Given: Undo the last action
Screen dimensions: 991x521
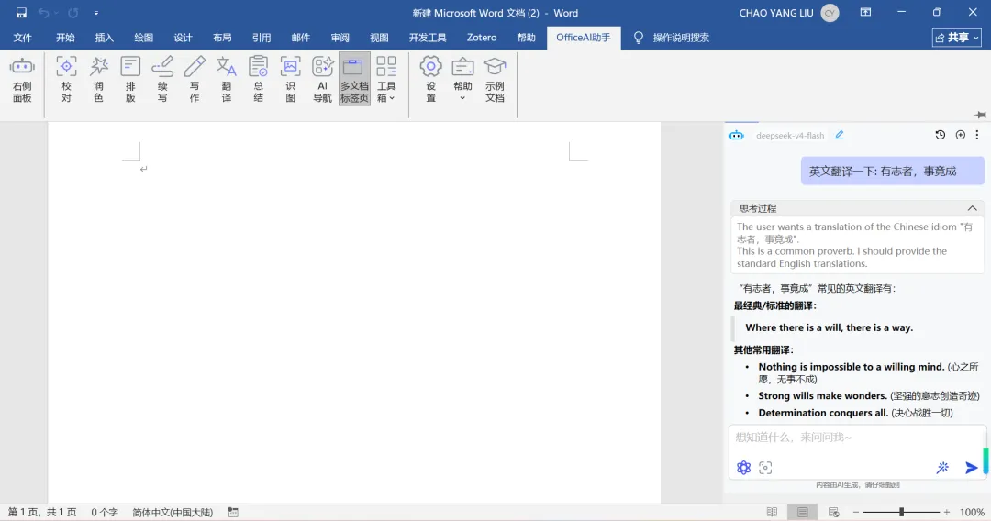Looking at the screenshot, I should click(x=44, y=13).
